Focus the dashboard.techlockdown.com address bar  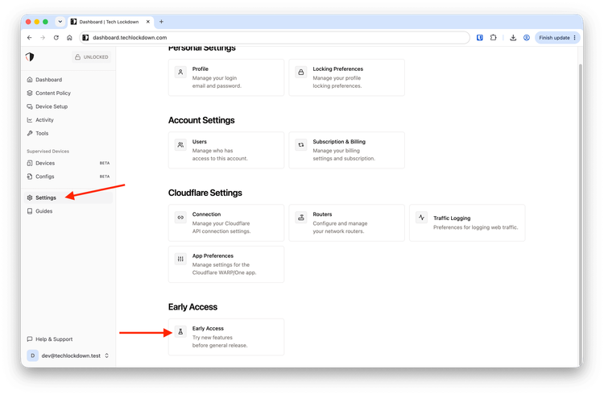coord(275,38)
